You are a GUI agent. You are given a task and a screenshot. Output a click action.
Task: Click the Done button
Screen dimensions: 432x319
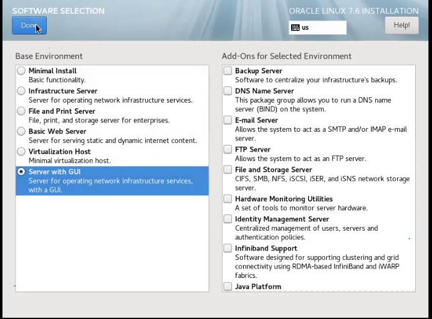[29, 25]
